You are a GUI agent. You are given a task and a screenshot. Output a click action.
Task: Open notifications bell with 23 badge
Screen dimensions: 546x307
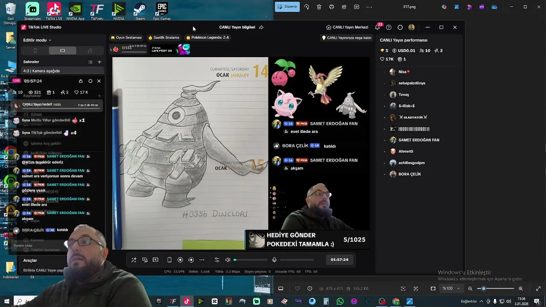378,27
